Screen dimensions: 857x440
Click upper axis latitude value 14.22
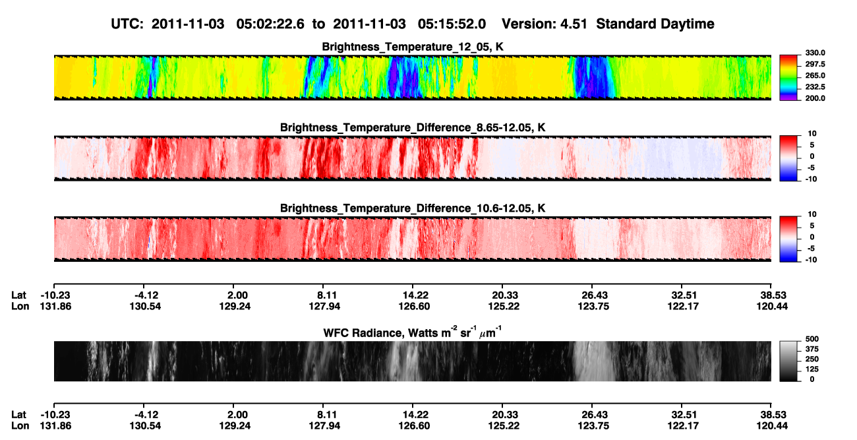(413, 295)
